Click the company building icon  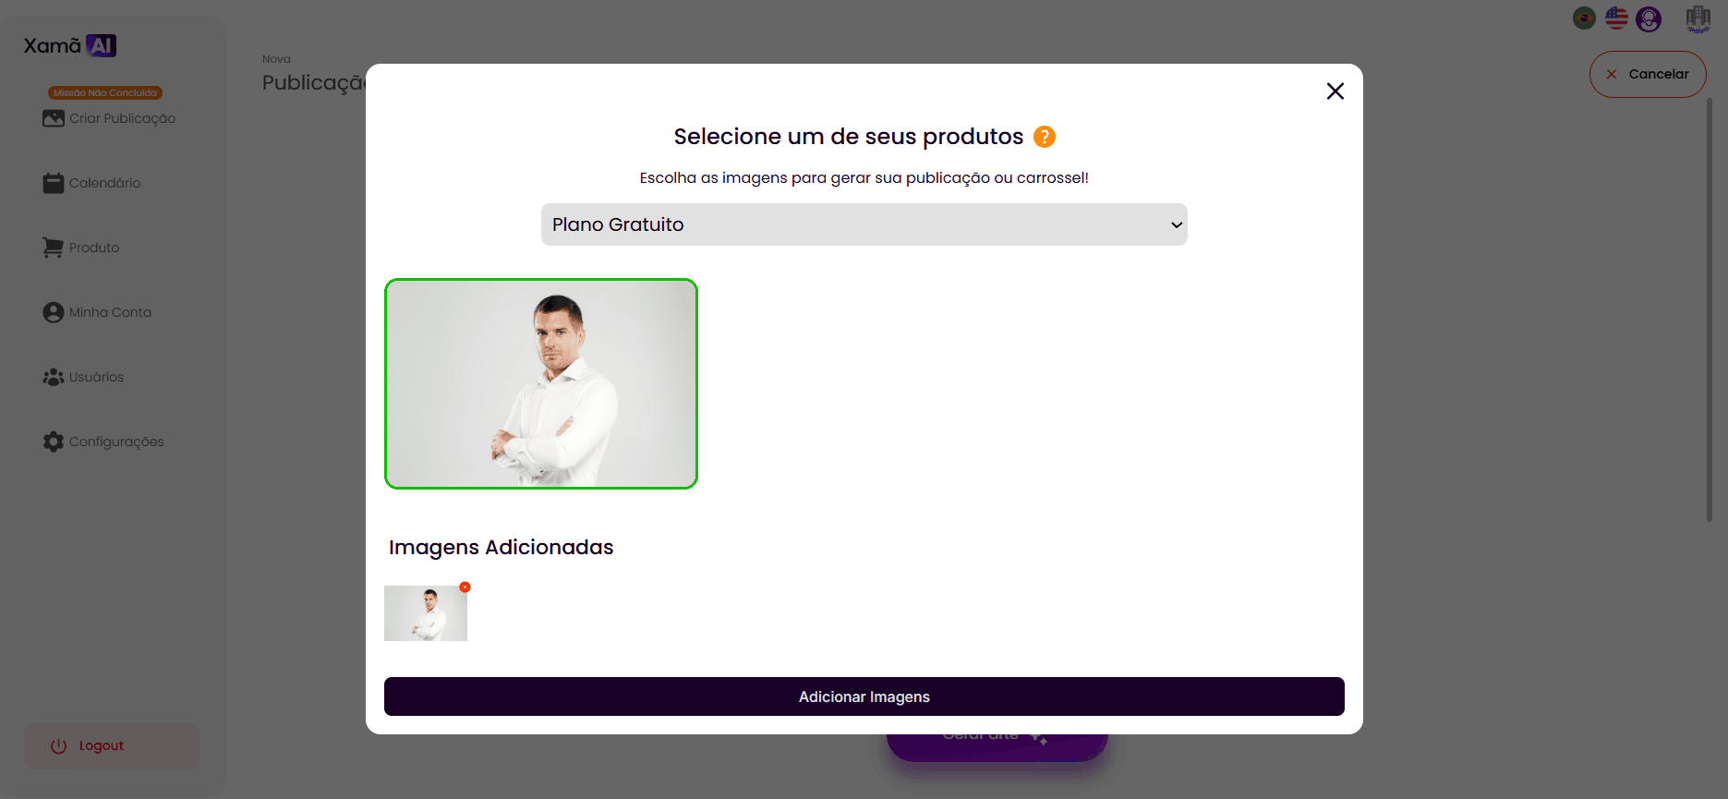[1698, 18]
